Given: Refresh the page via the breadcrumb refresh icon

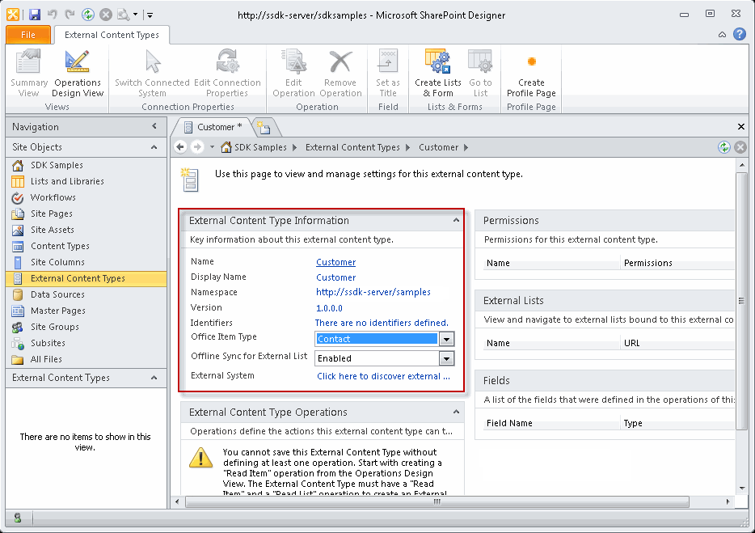Looking at the screenshot, I should (x=723, y=146).
